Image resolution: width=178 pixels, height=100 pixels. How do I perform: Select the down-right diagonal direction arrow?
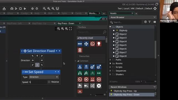tap(42, 65)
